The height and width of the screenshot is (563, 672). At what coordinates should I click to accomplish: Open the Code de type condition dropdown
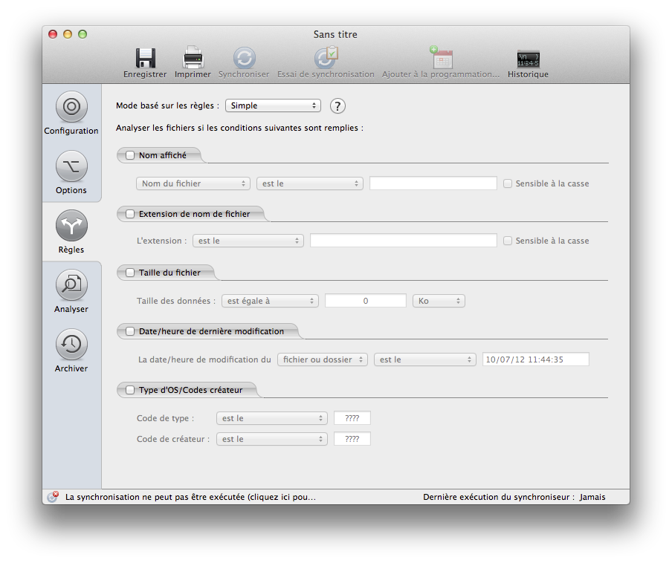272,418
